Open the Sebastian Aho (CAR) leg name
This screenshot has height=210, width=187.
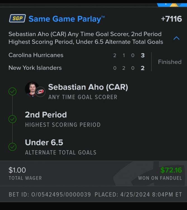[88, 87]
